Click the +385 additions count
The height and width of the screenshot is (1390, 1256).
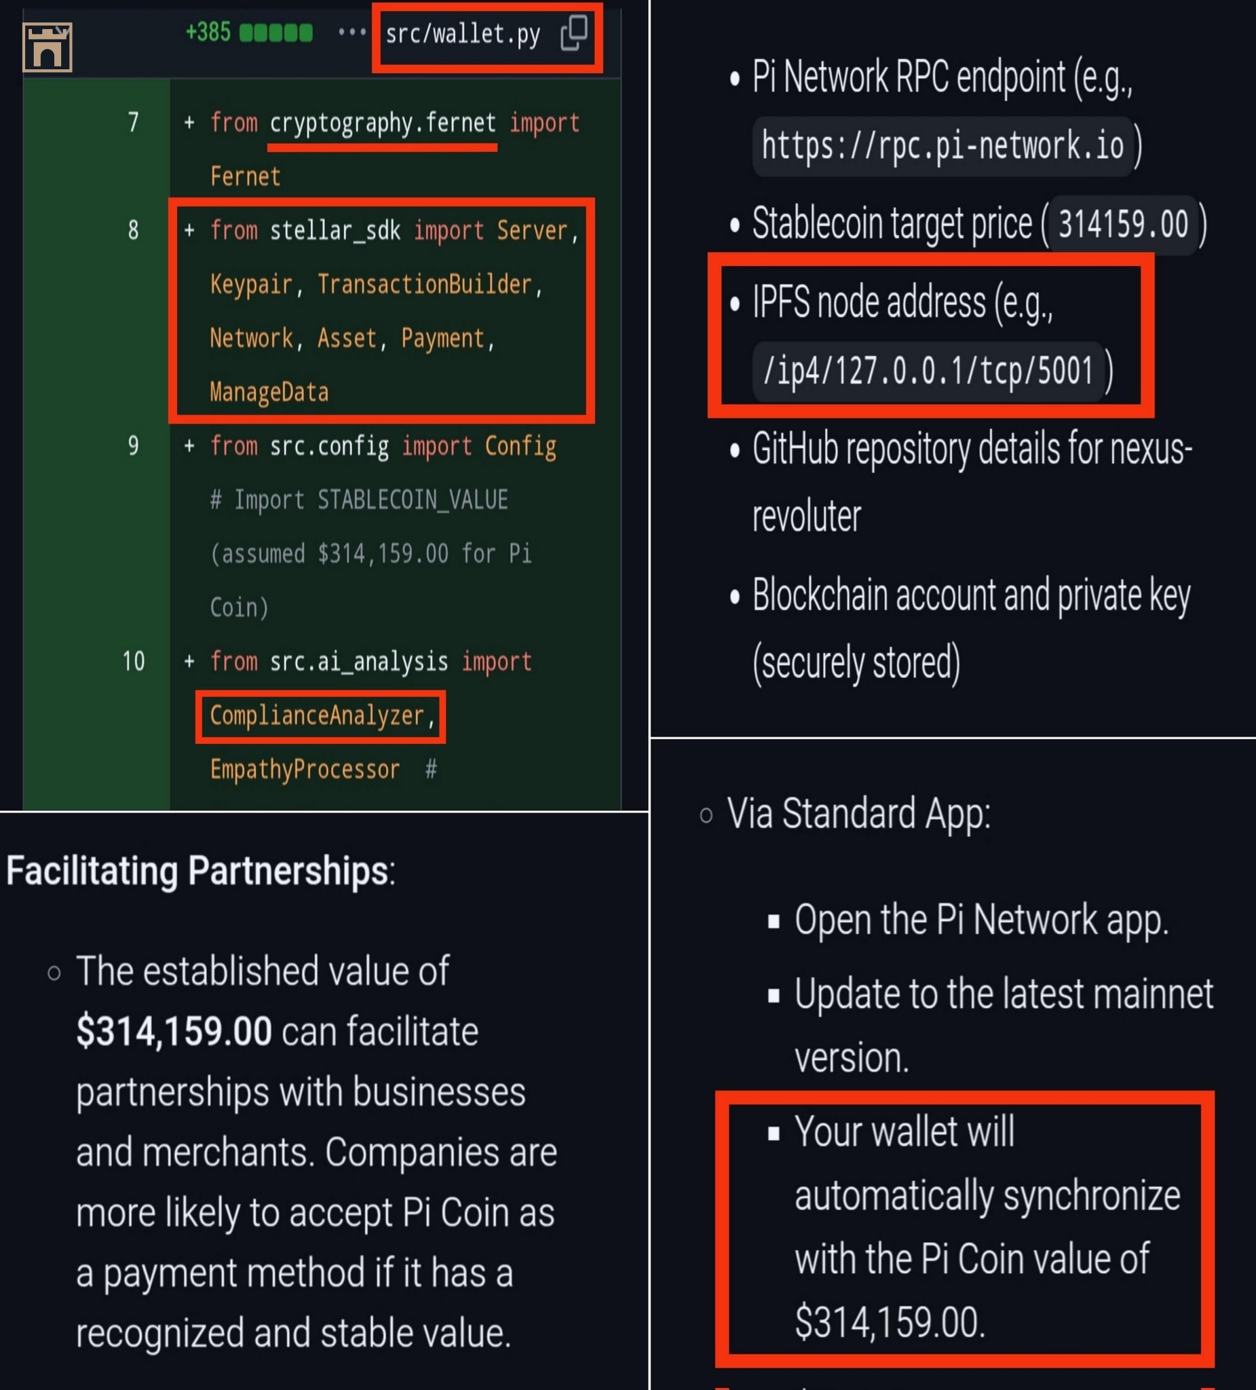(x=208, y=32)
